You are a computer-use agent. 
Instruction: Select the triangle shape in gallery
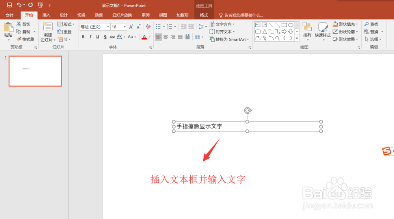265,32
